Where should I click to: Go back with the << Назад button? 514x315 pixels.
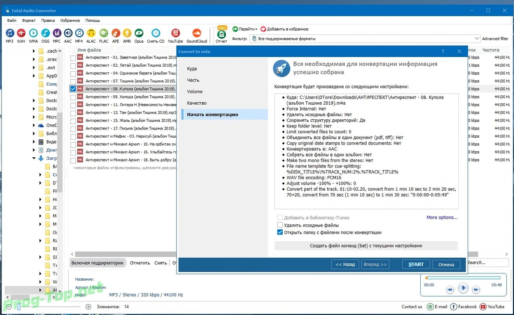(345, 265)
